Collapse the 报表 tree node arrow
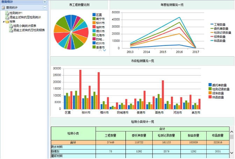235x159 pixels. pos(3,21)
